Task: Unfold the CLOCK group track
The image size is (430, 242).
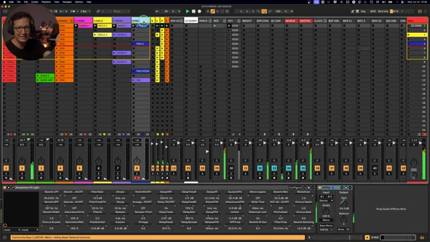Action: tap(325, 21)
